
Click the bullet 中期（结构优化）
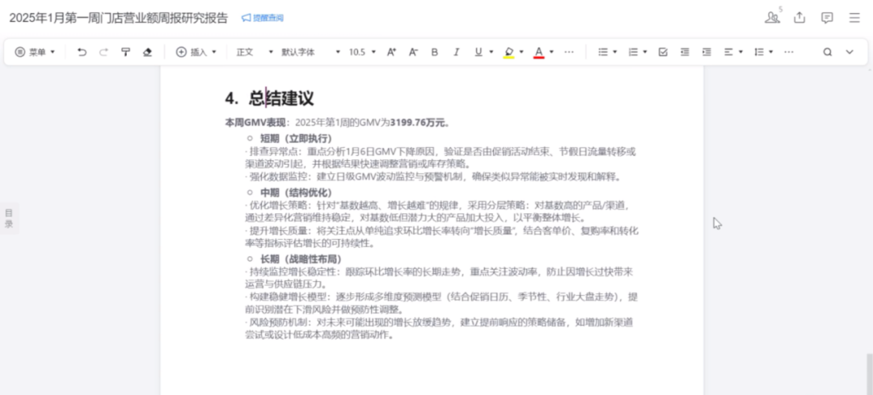(x=296, y=192)
